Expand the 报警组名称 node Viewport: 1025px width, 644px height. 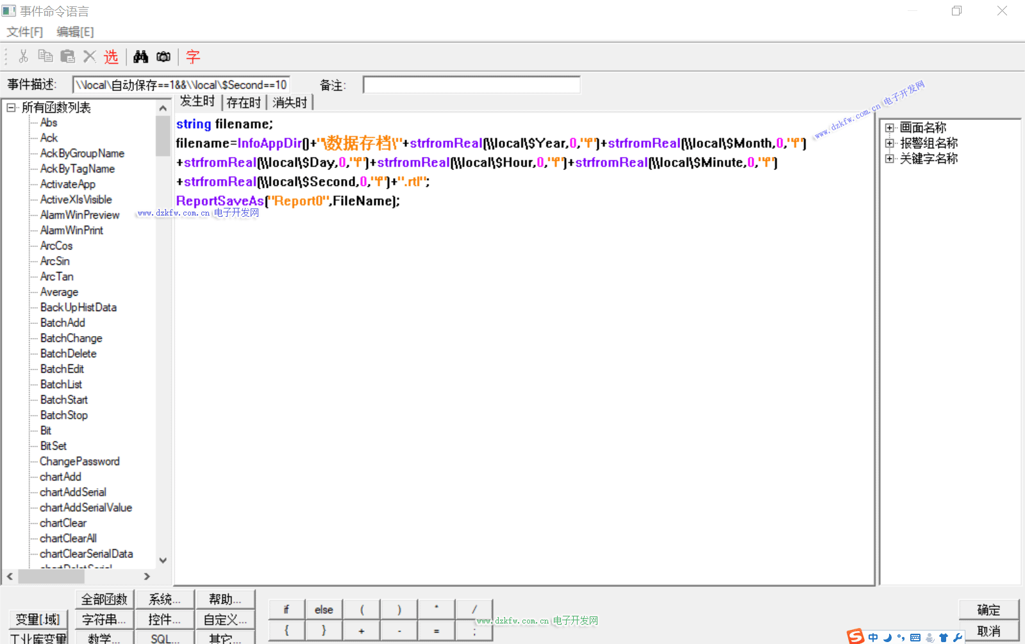point(890,143)
